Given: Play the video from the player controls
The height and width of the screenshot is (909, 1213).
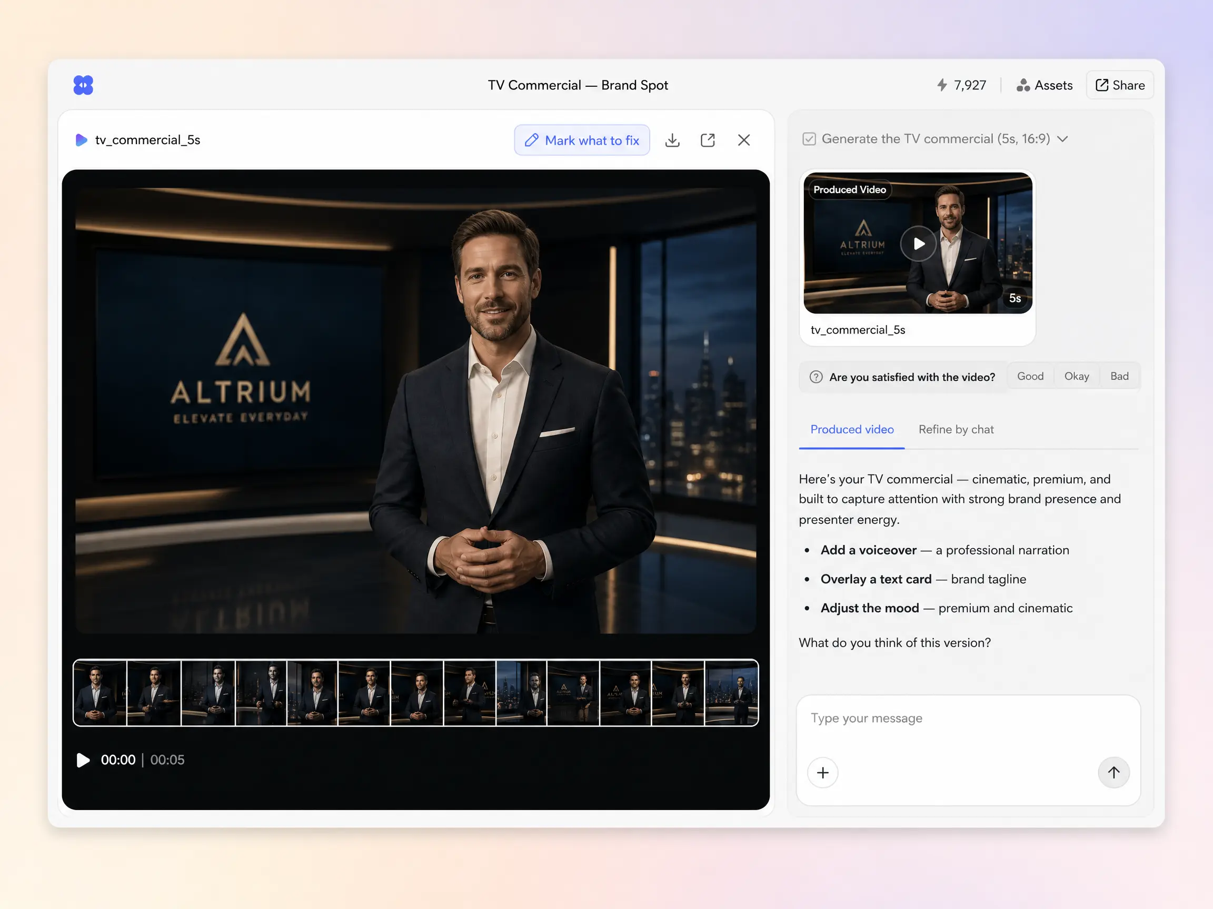Looking at the screenshot, I should [83, 760].
